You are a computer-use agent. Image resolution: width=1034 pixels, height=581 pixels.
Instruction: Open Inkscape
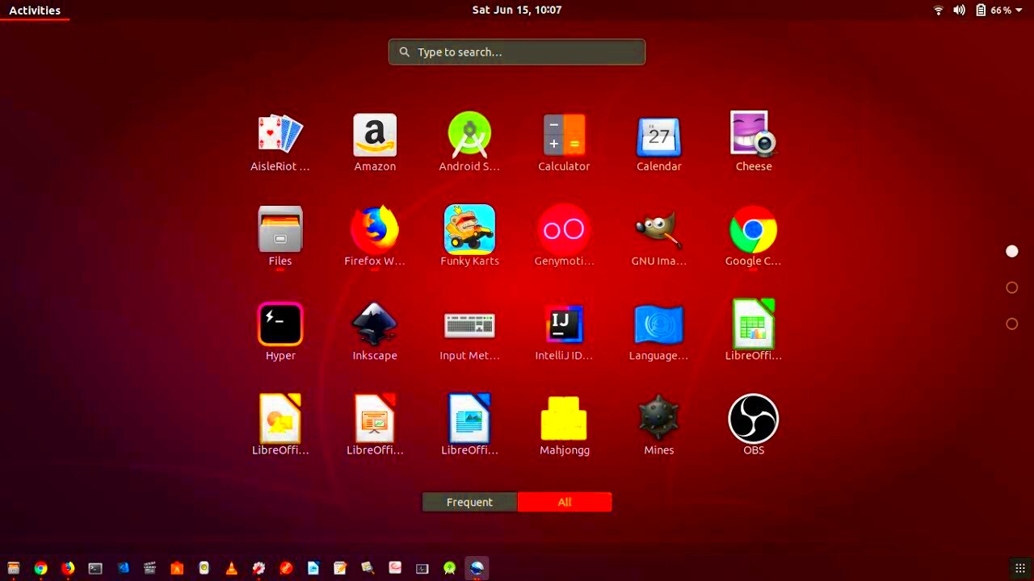[x=375, y=331]
